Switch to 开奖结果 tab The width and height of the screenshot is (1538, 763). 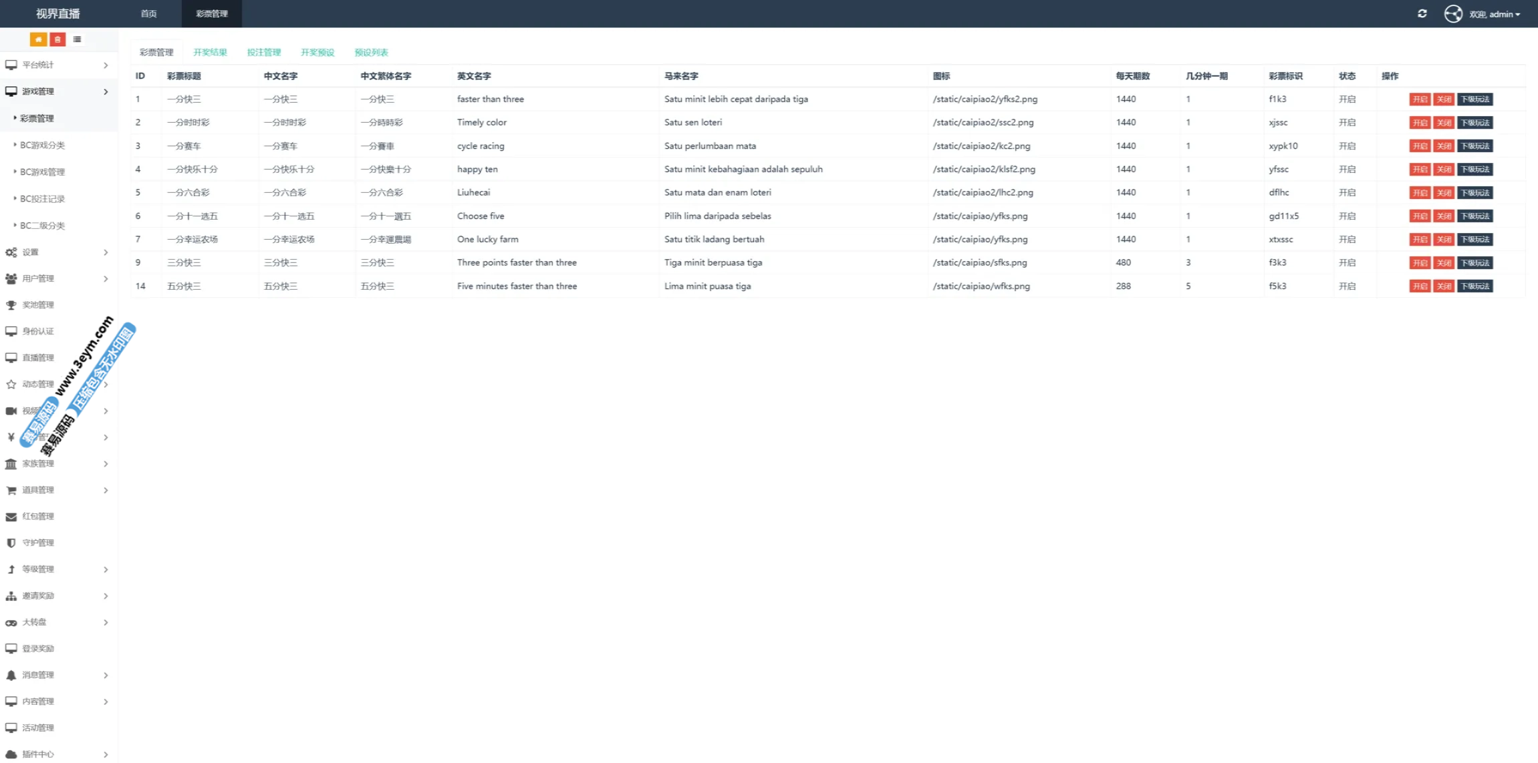(210, 52)
